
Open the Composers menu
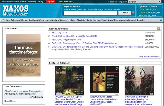coord(45,20)
